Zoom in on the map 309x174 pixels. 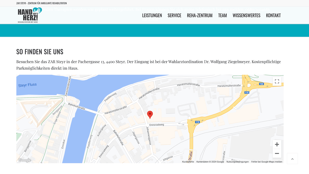pos(277,144)
